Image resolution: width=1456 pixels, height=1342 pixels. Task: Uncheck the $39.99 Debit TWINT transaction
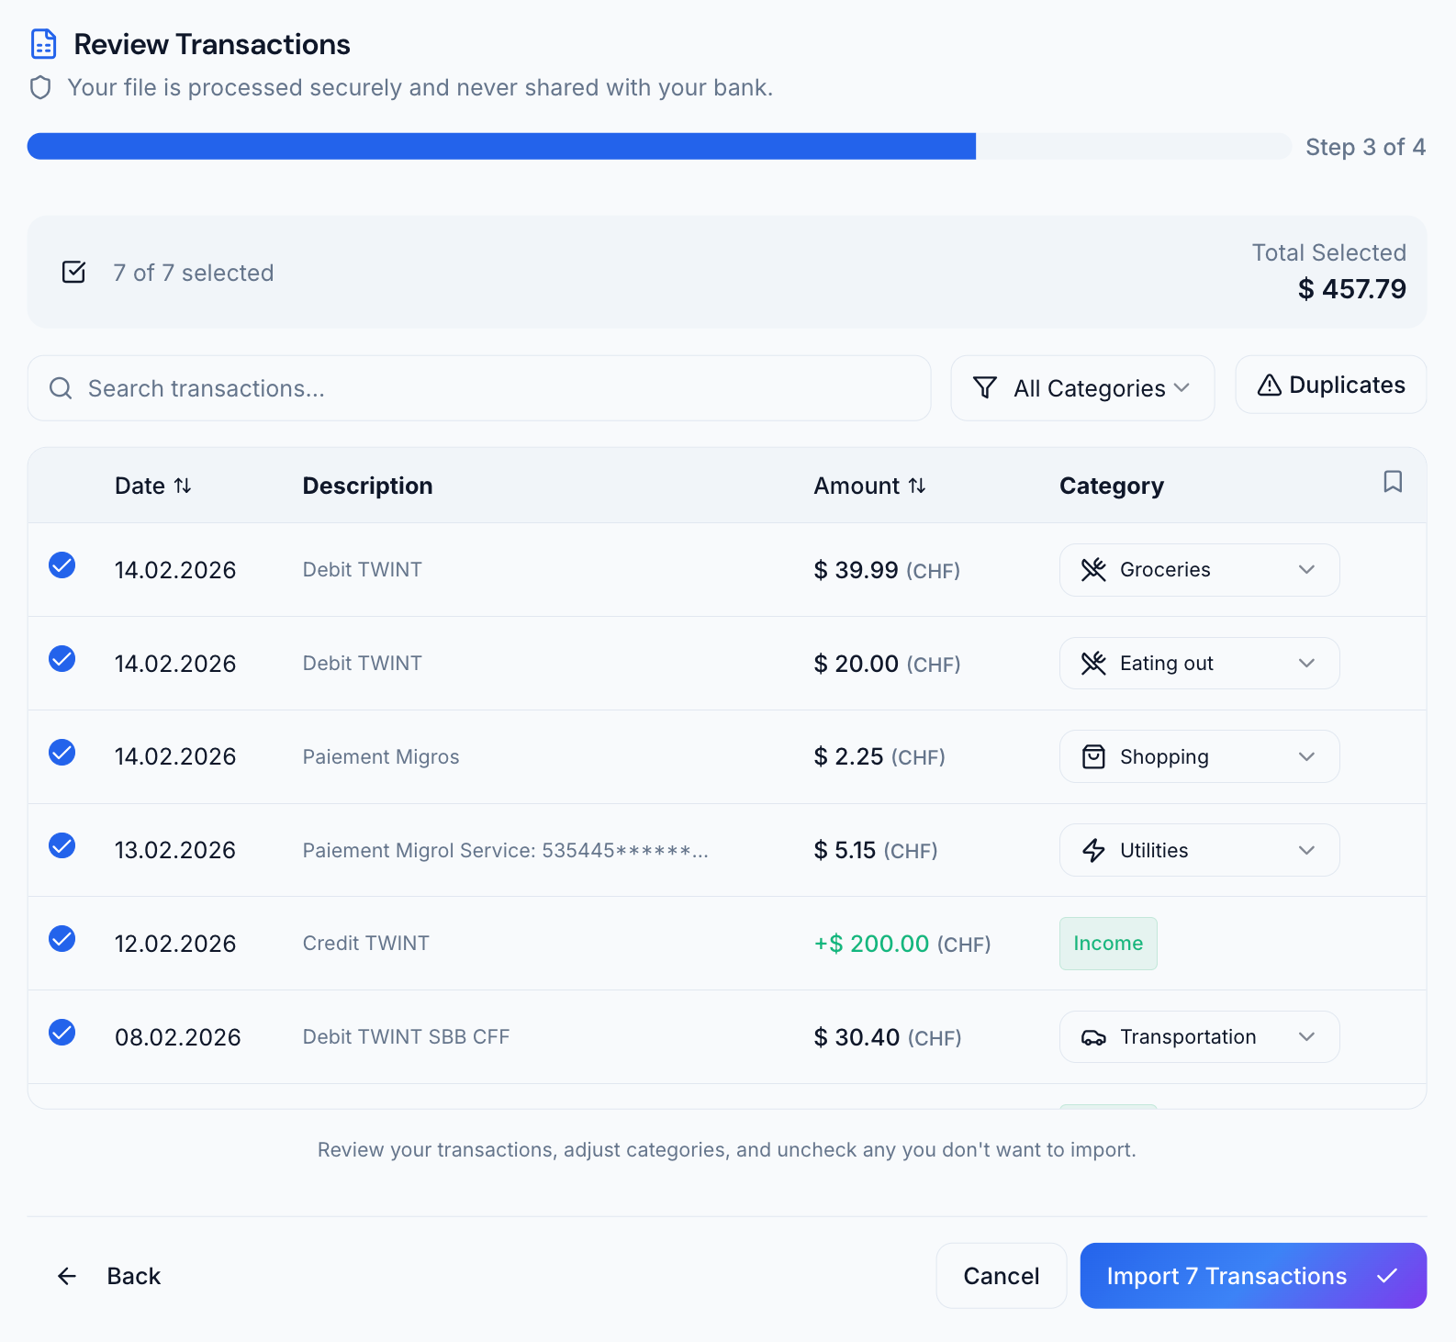(x=62, y=565)
